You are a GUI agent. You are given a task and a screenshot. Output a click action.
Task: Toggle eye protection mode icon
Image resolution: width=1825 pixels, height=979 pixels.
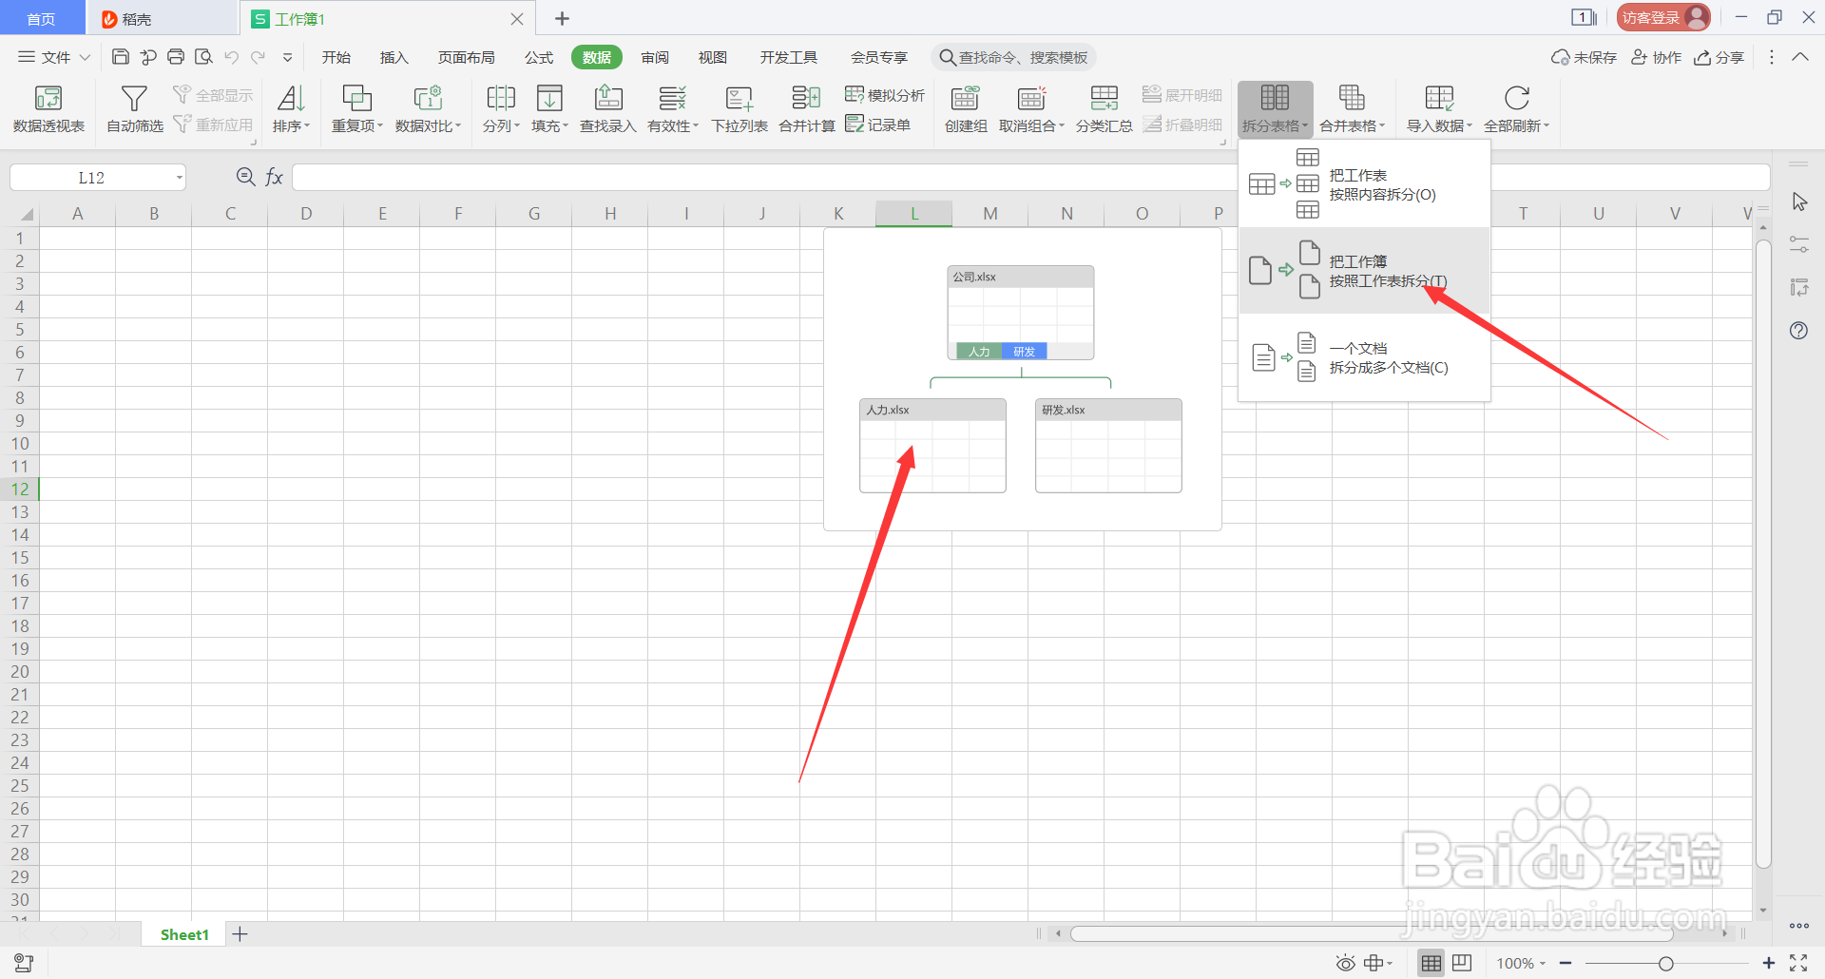coord(1345,963)
